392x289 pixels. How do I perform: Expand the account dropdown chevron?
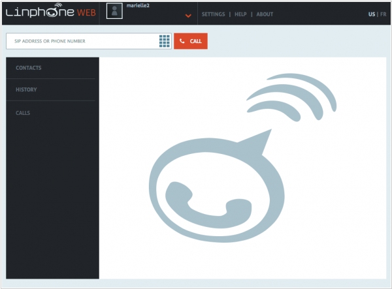pos(188,16)
